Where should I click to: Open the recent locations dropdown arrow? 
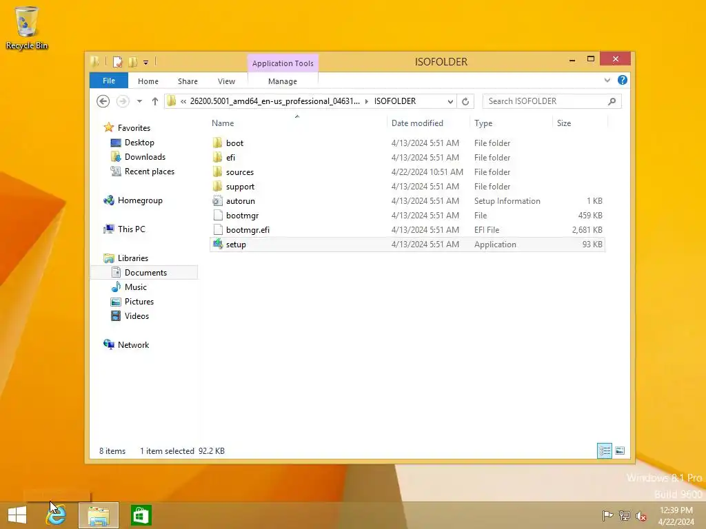point(139,101)
